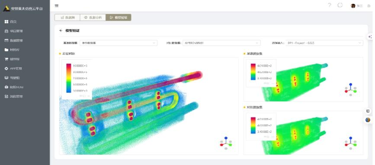Collapse the sidebar with the hamburger icon
The width and height of the screenshot is (375, 165).
click(x=56, y=6)
